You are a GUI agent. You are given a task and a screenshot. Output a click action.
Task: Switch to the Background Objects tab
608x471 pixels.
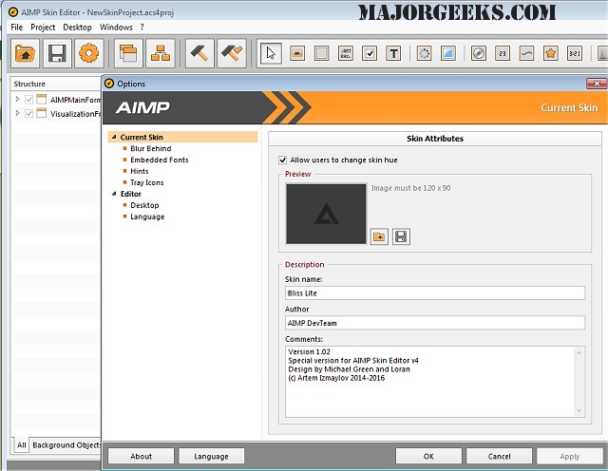(65, 444)
